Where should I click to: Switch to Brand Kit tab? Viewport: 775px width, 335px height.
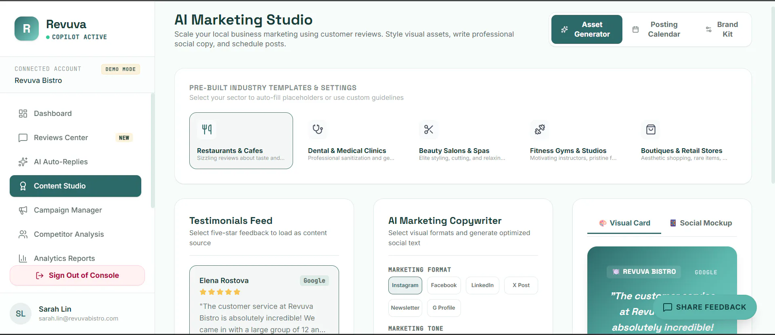click(723, 29)
